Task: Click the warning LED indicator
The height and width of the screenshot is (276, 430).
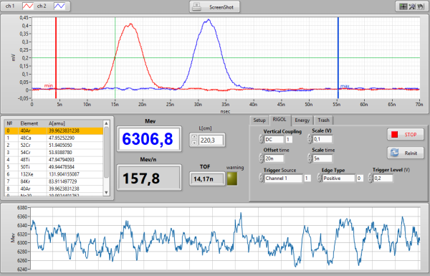Action: pyautogui.click(x=232, y=179)
